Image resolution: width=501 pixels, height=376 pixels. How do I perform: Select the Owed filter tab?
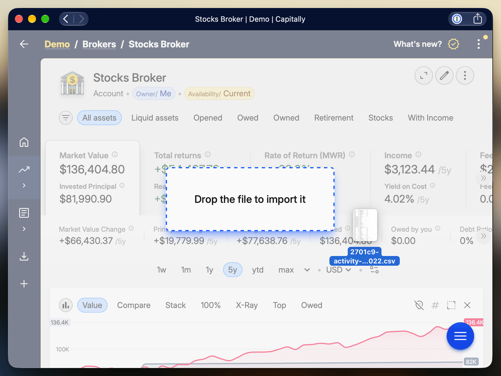point(248,118)
